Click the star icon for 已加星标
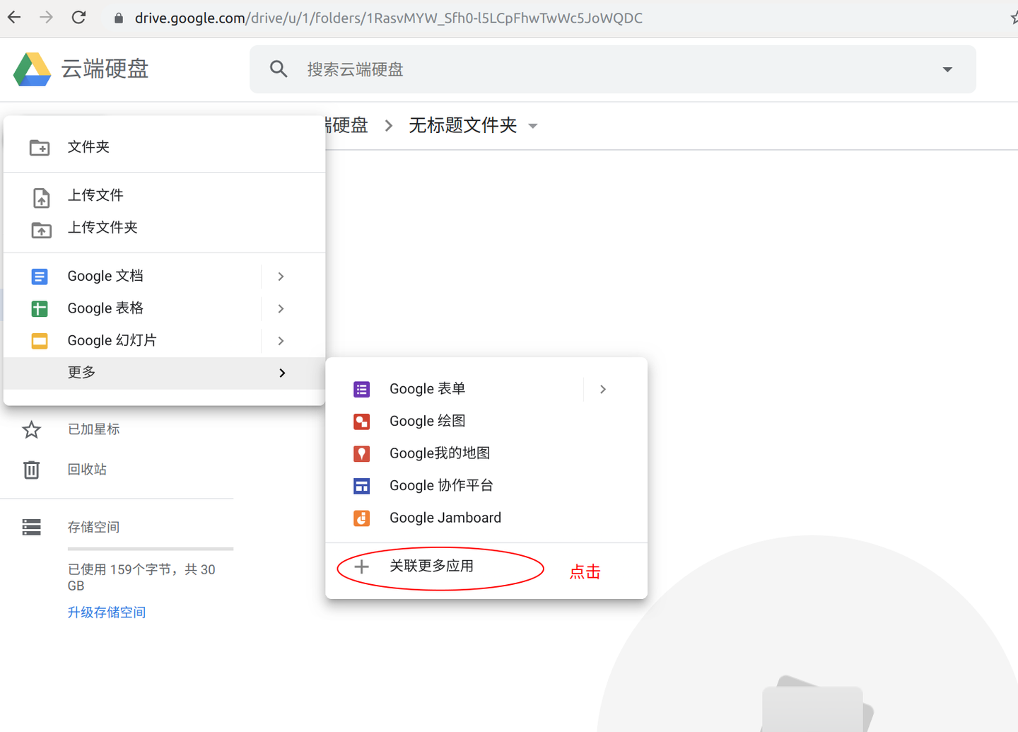1018x732 pixels. tap(32, 429)
